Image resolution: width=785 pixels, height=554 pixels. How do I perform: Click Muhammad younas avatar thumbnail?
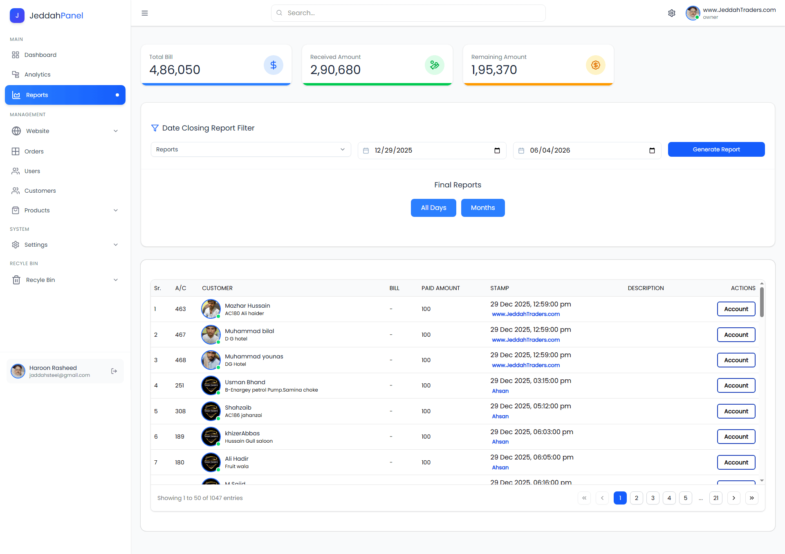pos(211,360)
